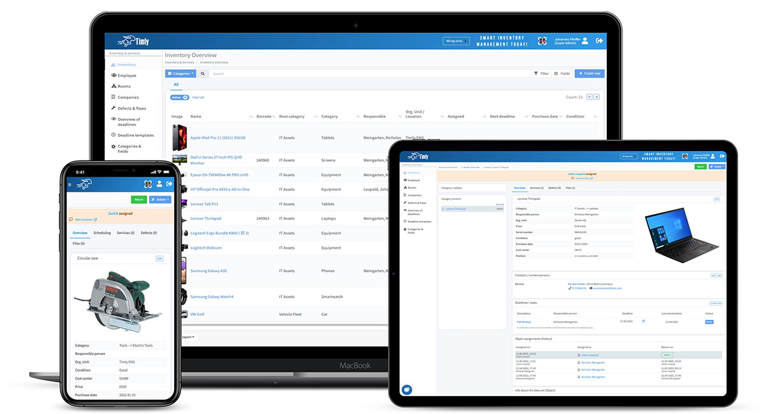Switch to the Scheduling tab on the phone

(102, 232)
